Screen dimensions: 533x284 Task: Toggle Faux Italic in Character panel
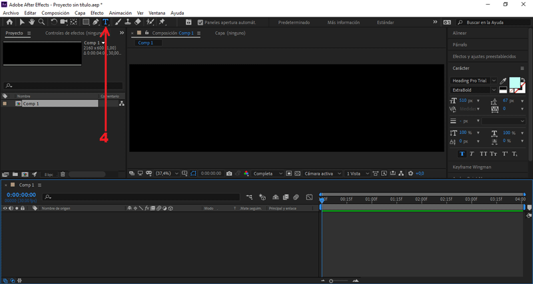click(x=472, y=154)
